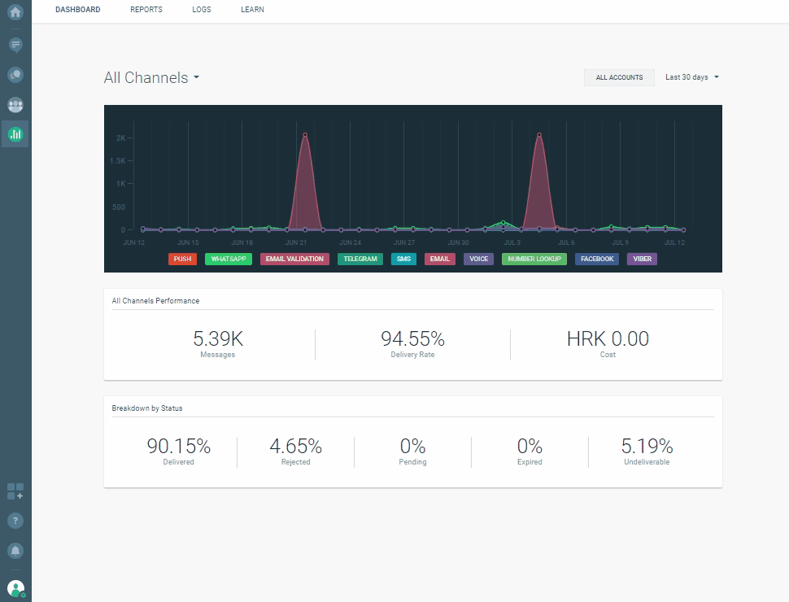789x602 pixels.
Task: Expand the Last 30 days date range selector
Action: [690, 77]
